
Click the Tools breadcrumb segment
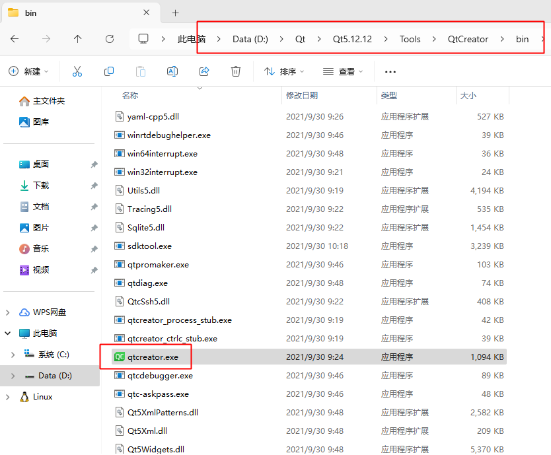pyautogui.click(x=410, y=39)
